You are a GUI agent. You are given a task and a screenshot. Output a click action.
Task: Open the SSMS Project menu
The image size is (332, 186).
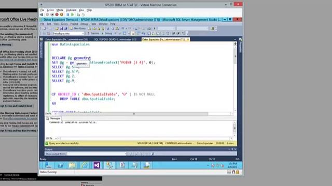pos(74,24)
